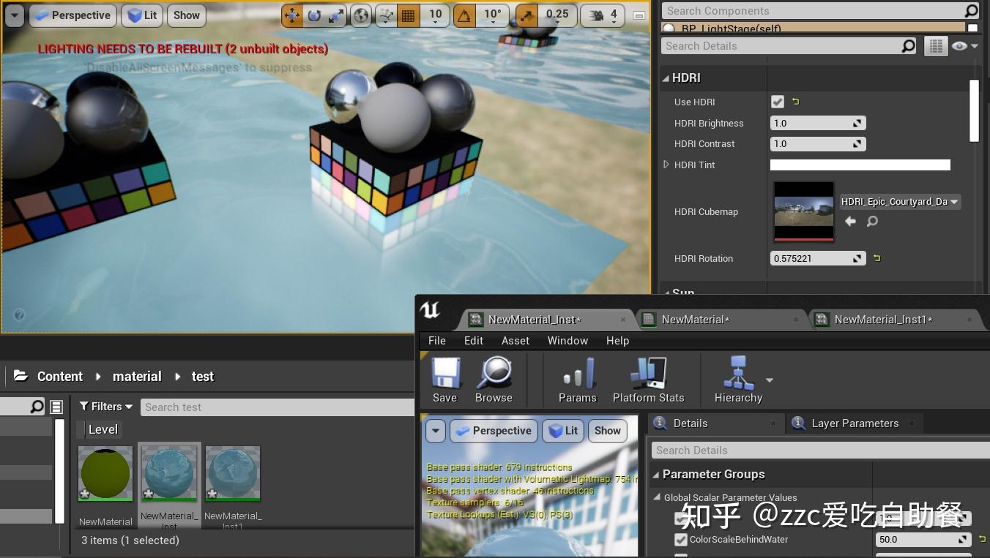The width and height of the screenshot is (990, 558).
Task: Open property matrix grid icon
Action: 935,46
